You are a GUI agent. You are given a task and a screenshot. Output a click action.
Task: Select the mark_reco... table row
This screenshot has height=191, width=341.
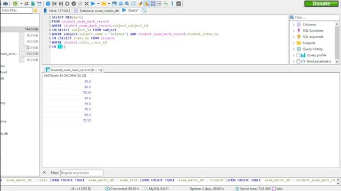20,54
